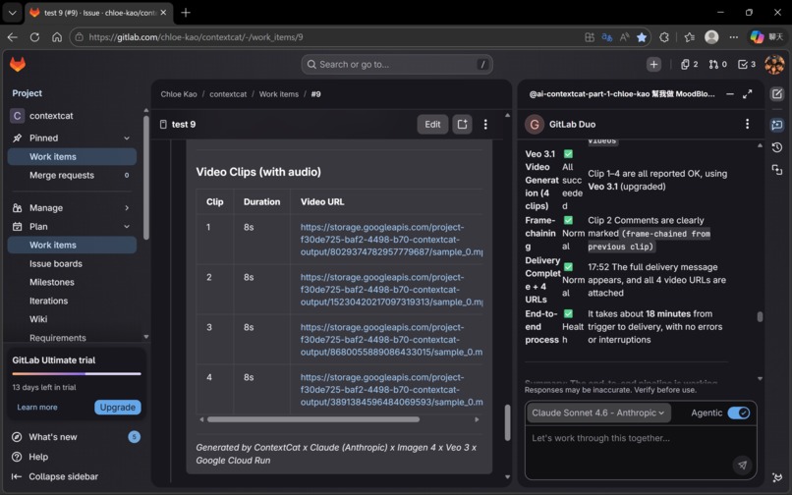Open Clip 3 video URL
Viewport: 792px width, 495px height.
pos(391,340)
